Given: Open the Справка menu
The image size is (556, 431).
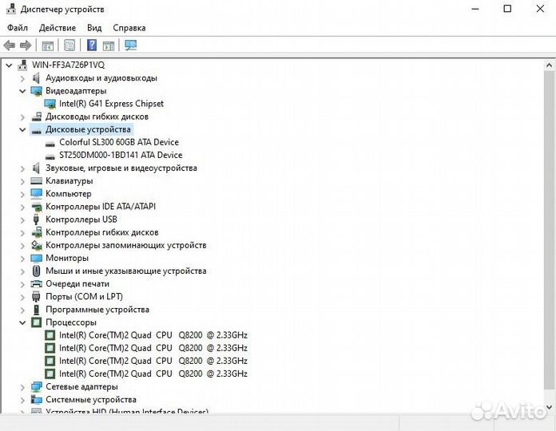Looking at the screenshot, I should (129, 28).
